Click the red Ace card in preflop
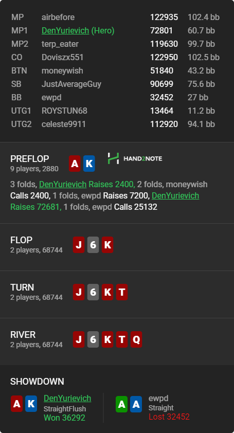Image resolution: width=234 pixels, height=433 pixels. 75,164
